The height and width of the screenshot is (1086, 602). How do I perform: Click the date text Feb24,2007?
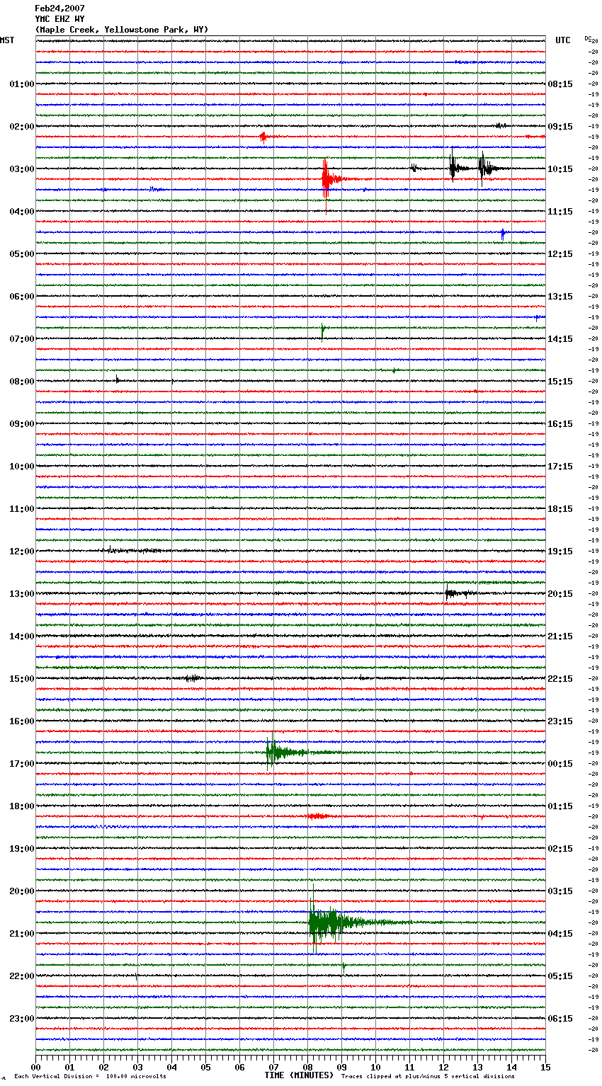coord(60,8)
